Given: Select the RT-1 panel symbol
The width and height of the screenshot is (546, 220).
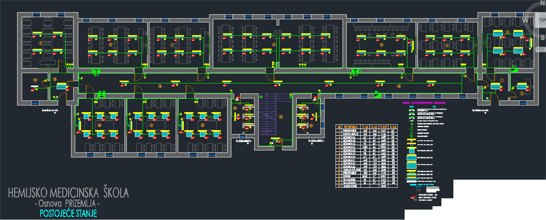Looking at the screenshot, I should pos(378,95).
